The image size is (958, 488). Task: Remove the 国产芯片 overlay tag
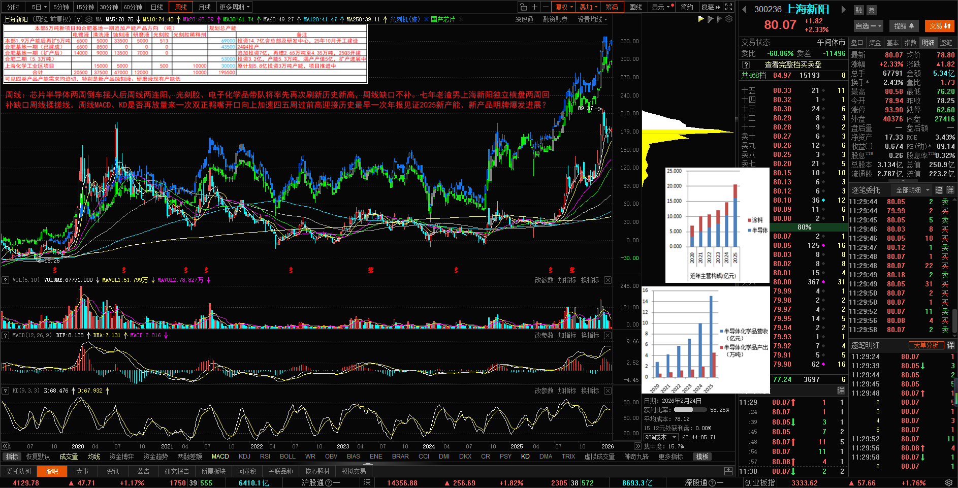[x=461, y=19]
